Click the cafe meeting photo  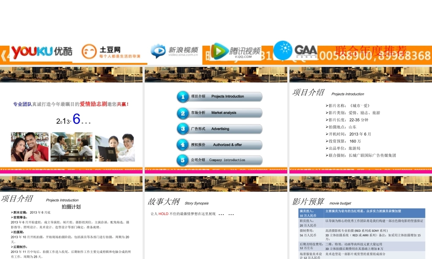click(72, 147)
